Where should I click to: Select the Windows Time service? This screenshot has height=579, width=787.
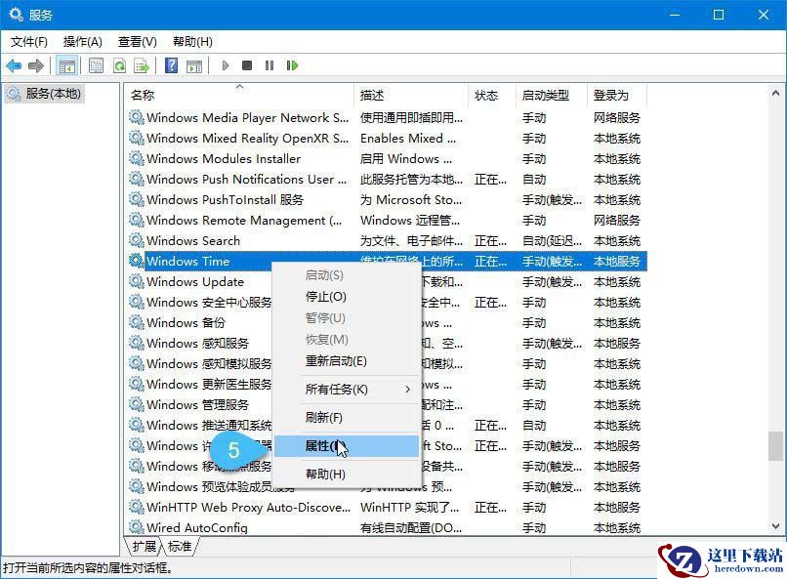click(386, 261)
